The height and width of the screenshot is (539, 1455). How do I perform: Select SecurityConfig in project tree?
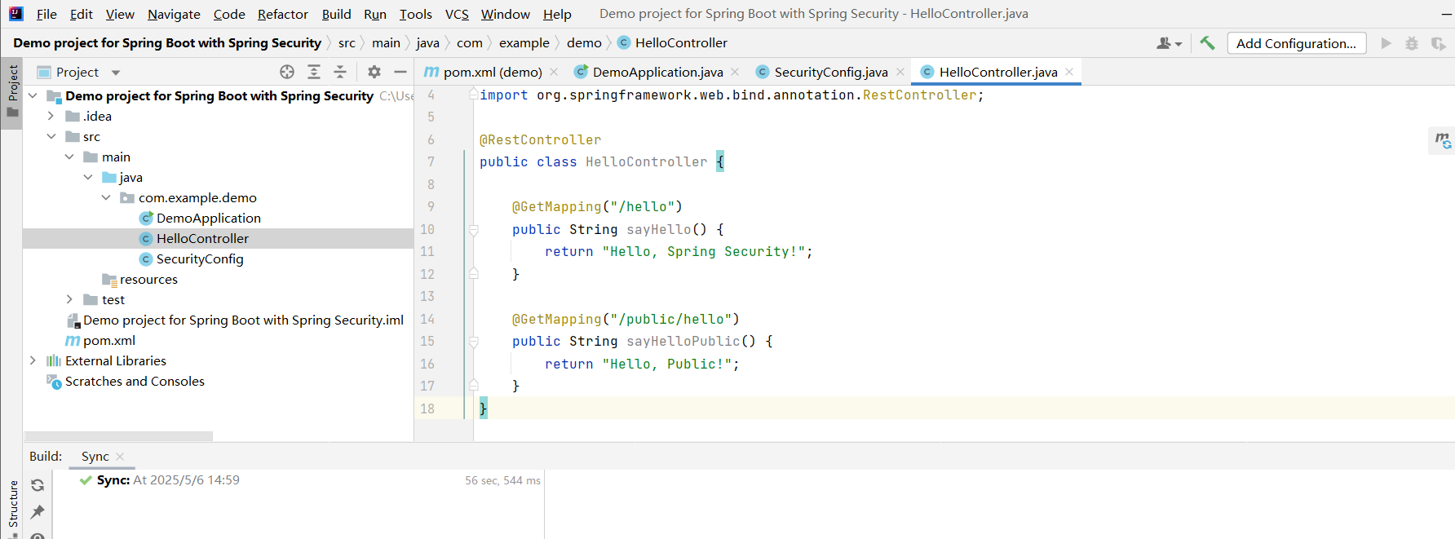199,258
